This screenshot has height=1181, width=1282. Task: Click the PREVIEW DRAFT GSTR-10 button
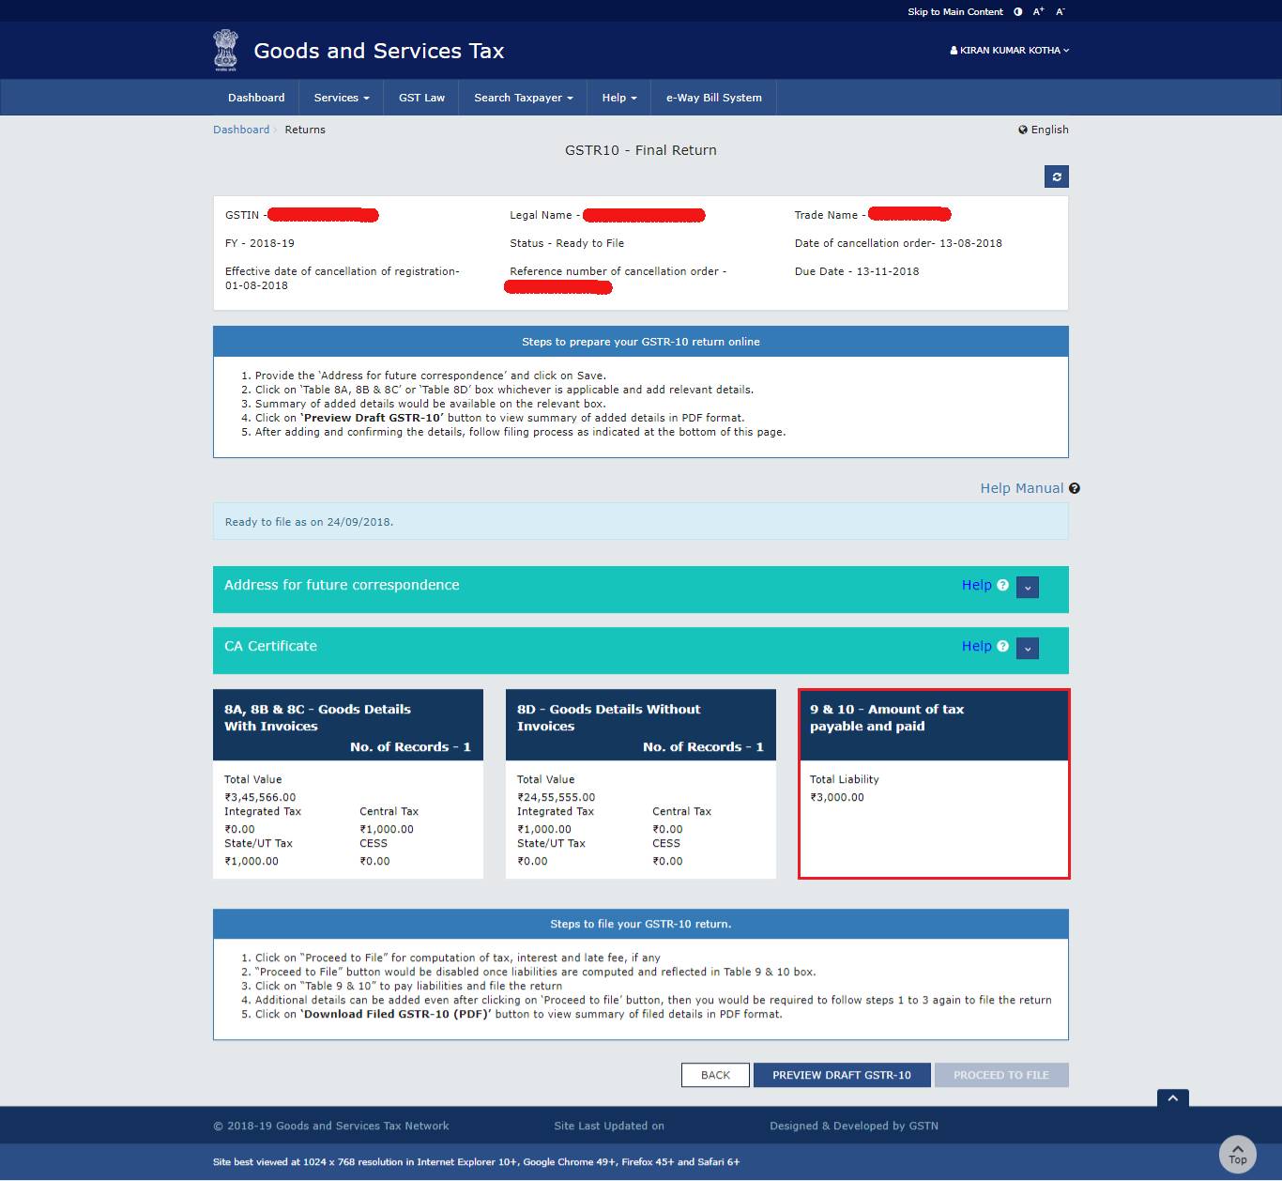tap(841, 1075)
